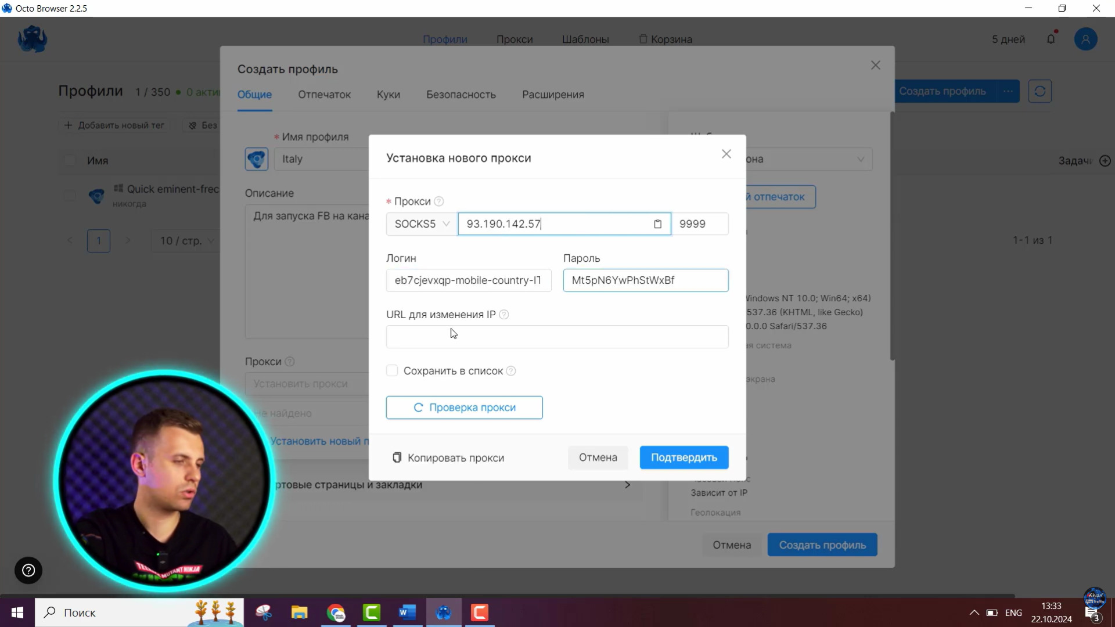Open the red Camtasia recorder taskbar icon
The width and height of the screenshot is (1115, 627).
click(480, 612)
